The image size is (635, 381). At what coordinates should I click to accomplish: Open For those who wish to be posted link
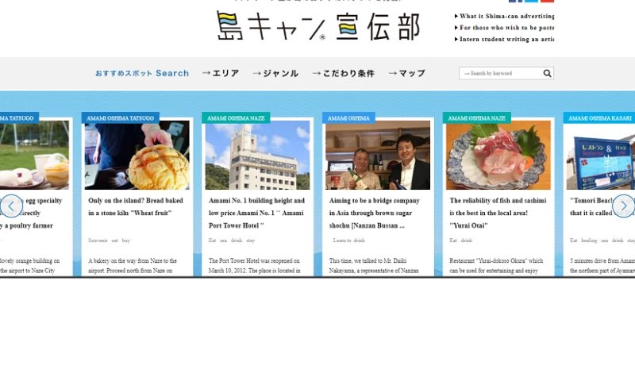pos(504,28)
